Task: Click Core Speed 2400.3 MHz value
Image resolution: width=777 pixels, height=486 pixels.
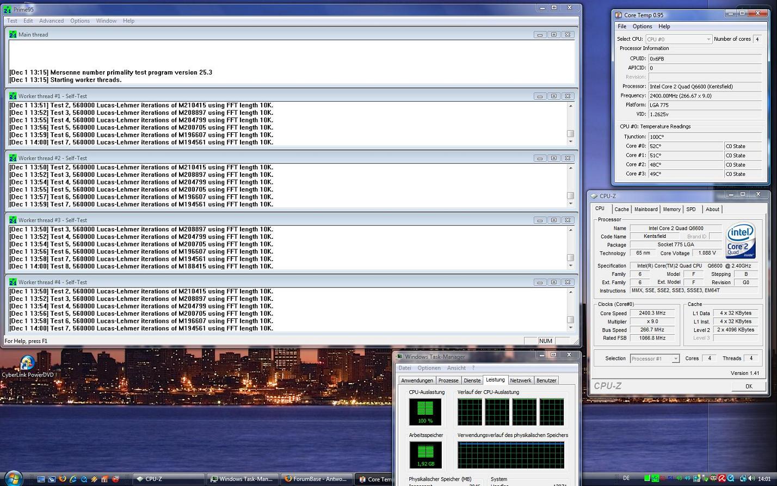Action: coord(652,313)
